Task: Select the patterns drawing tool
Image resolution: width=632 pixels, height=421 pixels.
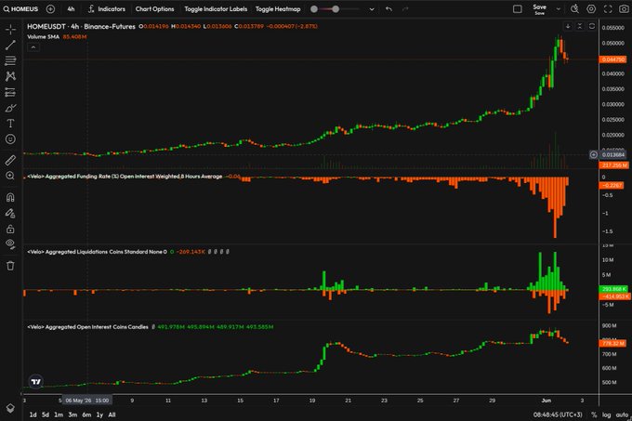Action: pyautogui.click(x=10, y=76)
